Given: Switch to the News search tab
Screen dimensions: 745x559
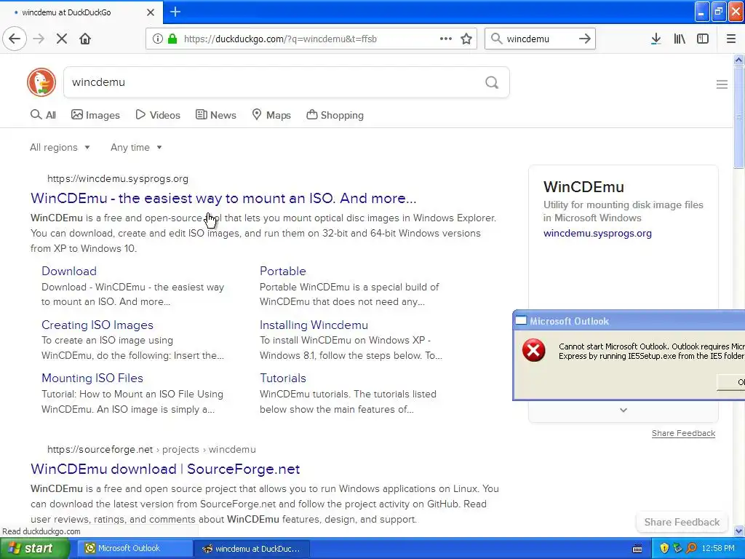Looking at the screenshot, I should tap(215, 115).
